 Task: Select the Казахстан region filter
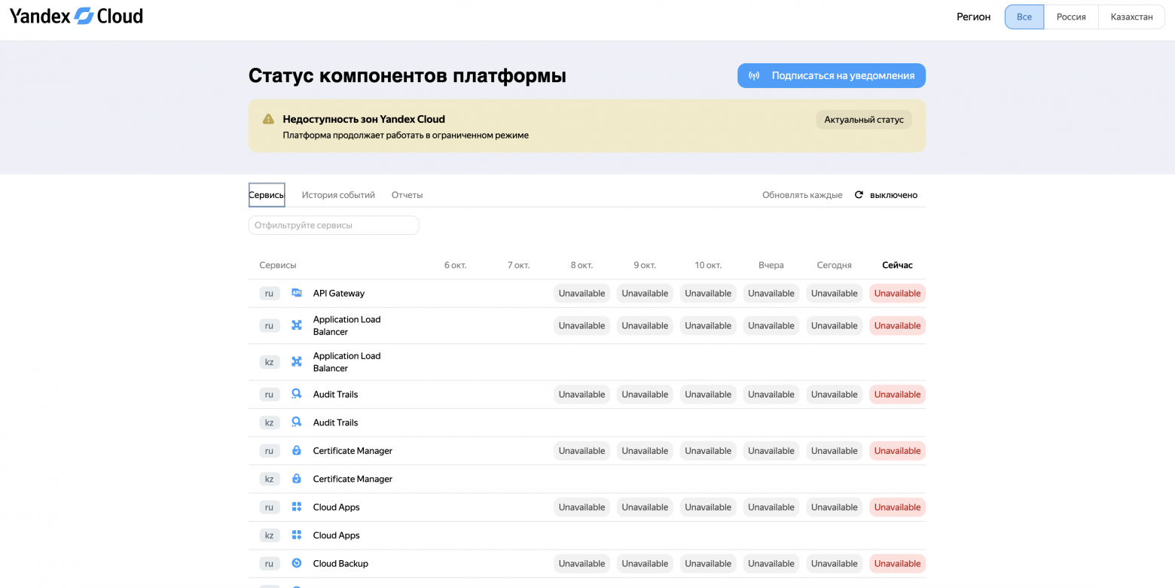click(x=1131, y=17)
